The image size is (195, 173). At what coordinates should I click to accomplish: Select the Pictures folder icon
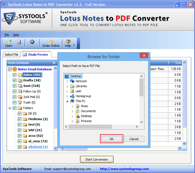77,121
